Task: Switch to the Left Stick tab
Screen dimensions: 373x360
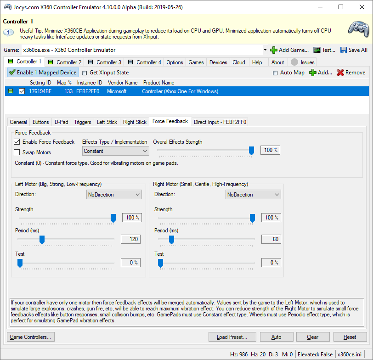Action: click(x=107, y=122)
